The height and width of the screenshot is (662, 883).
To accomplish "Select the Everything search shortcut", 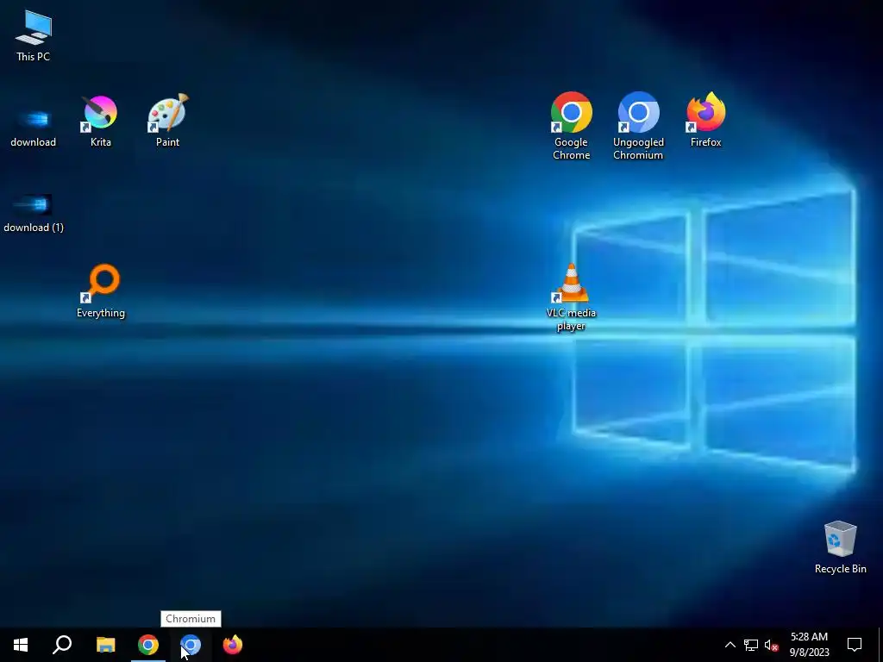I will pos(102,290).
